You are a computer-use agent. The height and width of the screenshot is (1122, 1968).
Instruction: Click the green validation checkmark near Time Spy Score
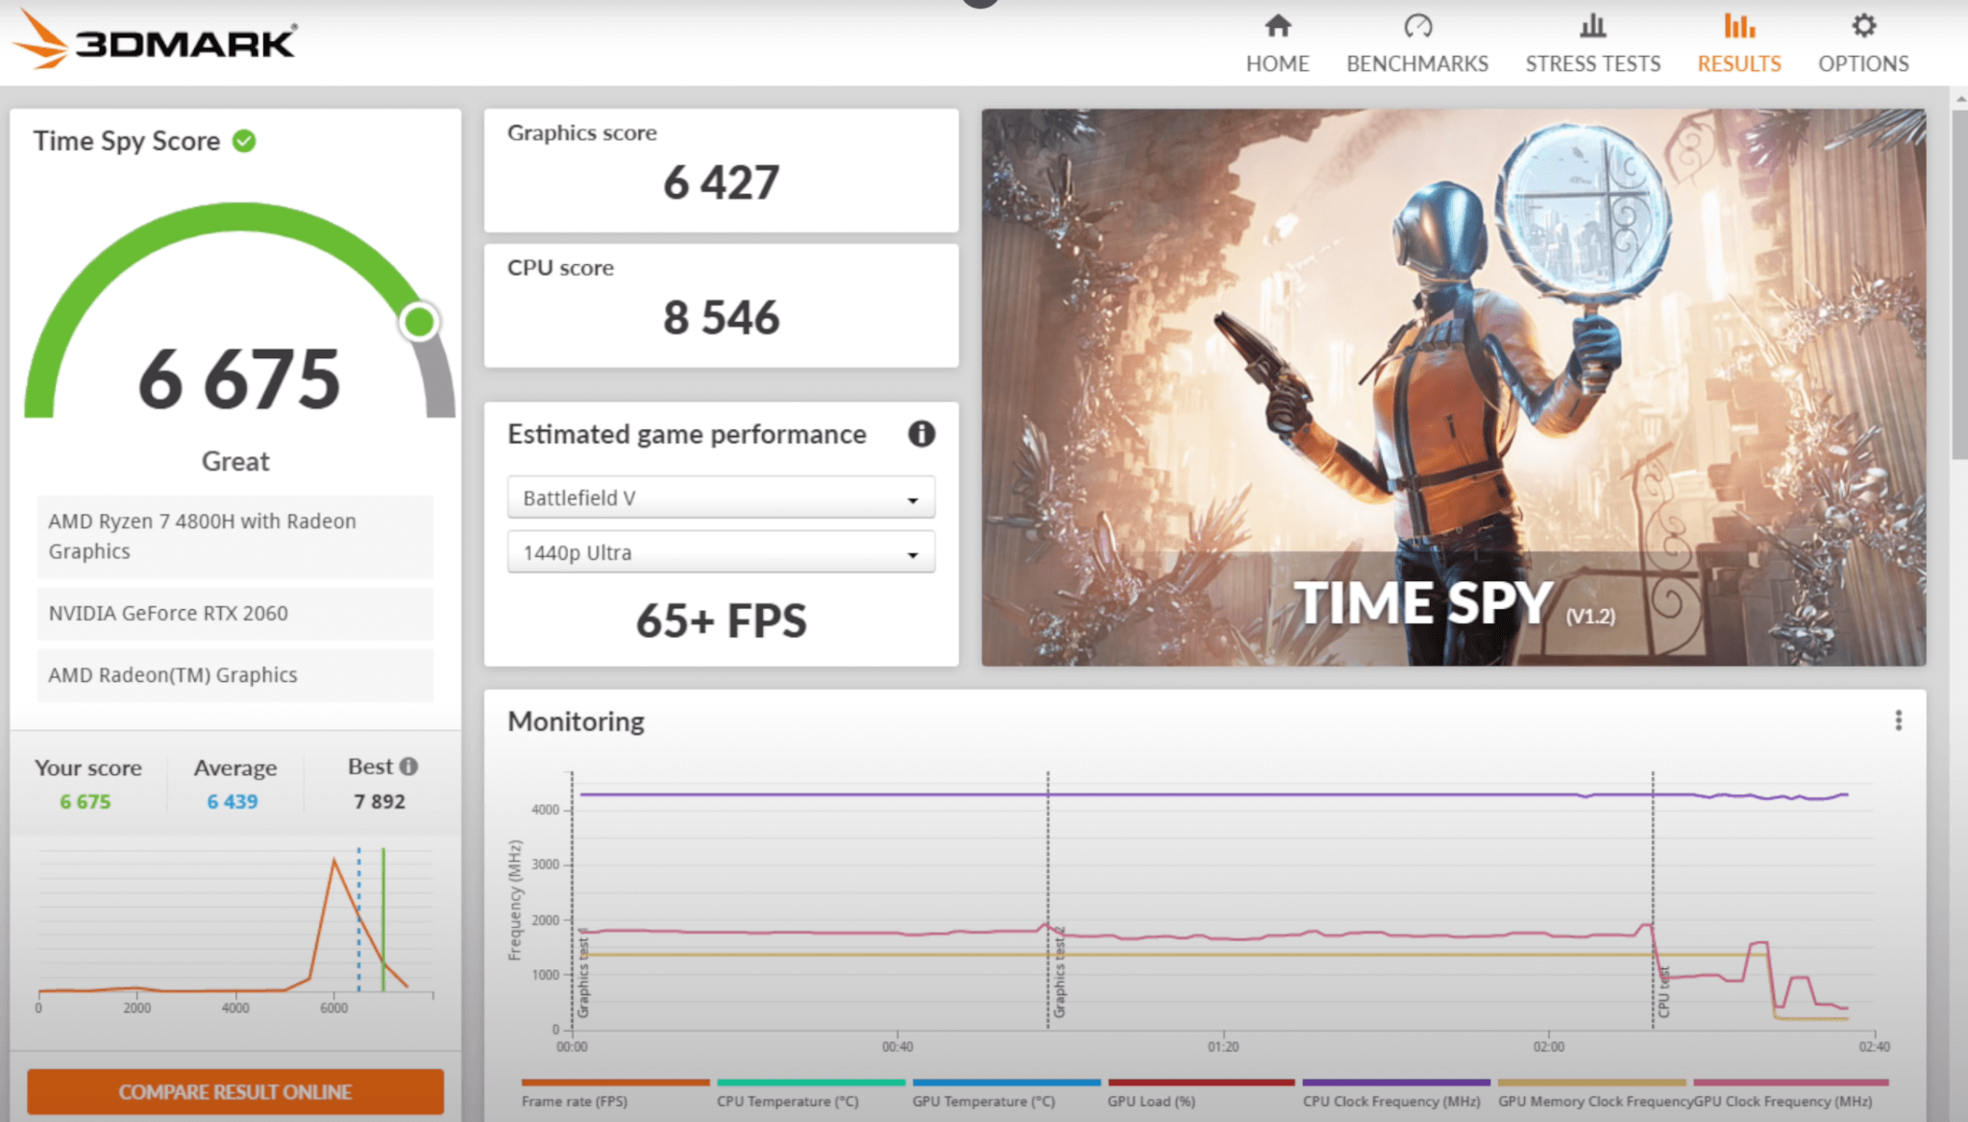pos(245,141)
